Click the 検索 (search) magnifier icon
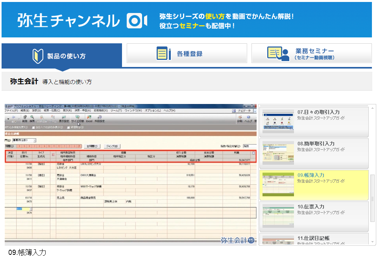Image resolution: width=379 pixels, height=258 pixels. pos(32,119)
